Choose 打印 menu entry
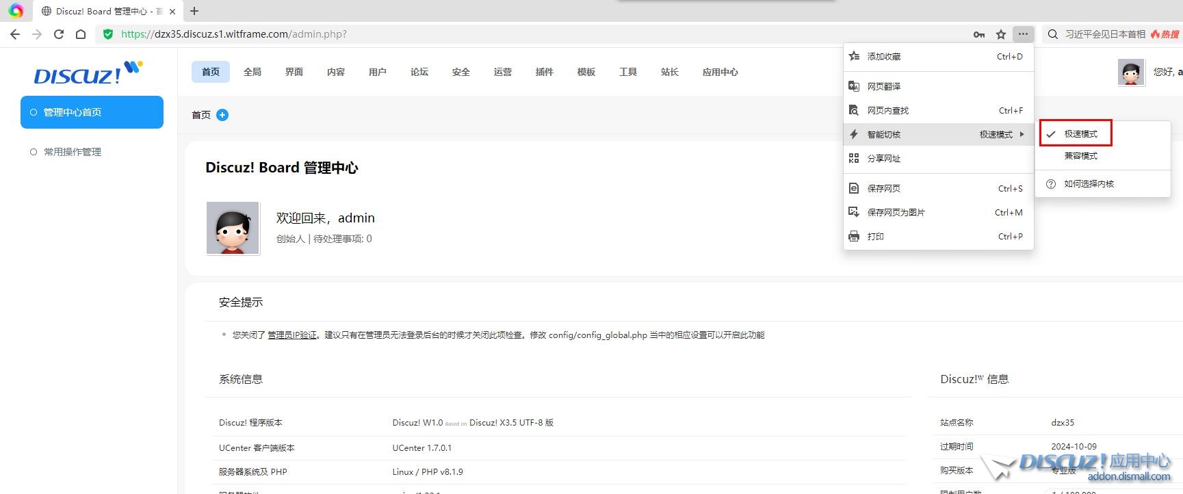Viewport: 1183px width, 494px height. click(938, 236)
